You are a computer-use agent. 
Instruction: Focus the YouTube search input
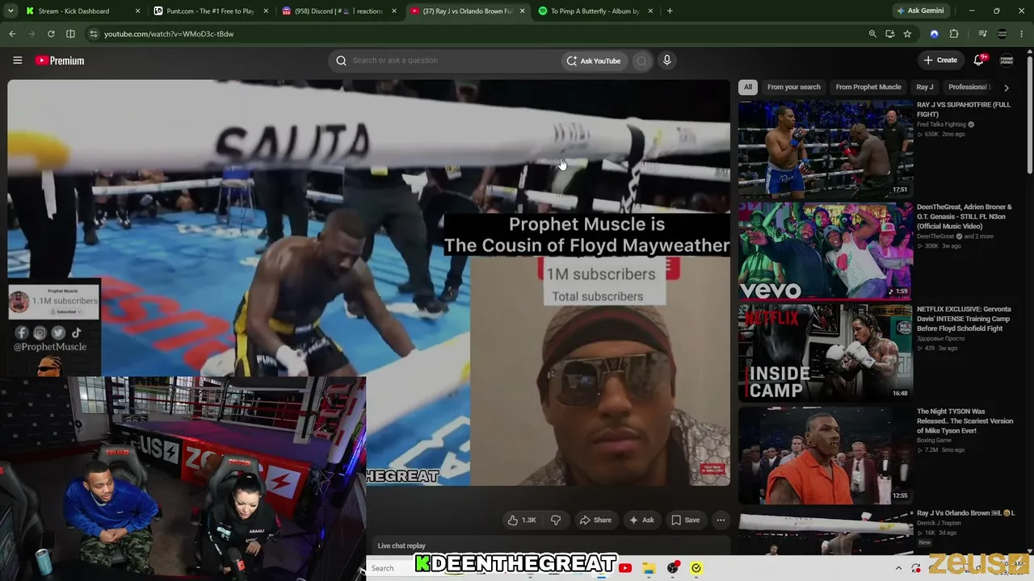click(x=452, y=61)
